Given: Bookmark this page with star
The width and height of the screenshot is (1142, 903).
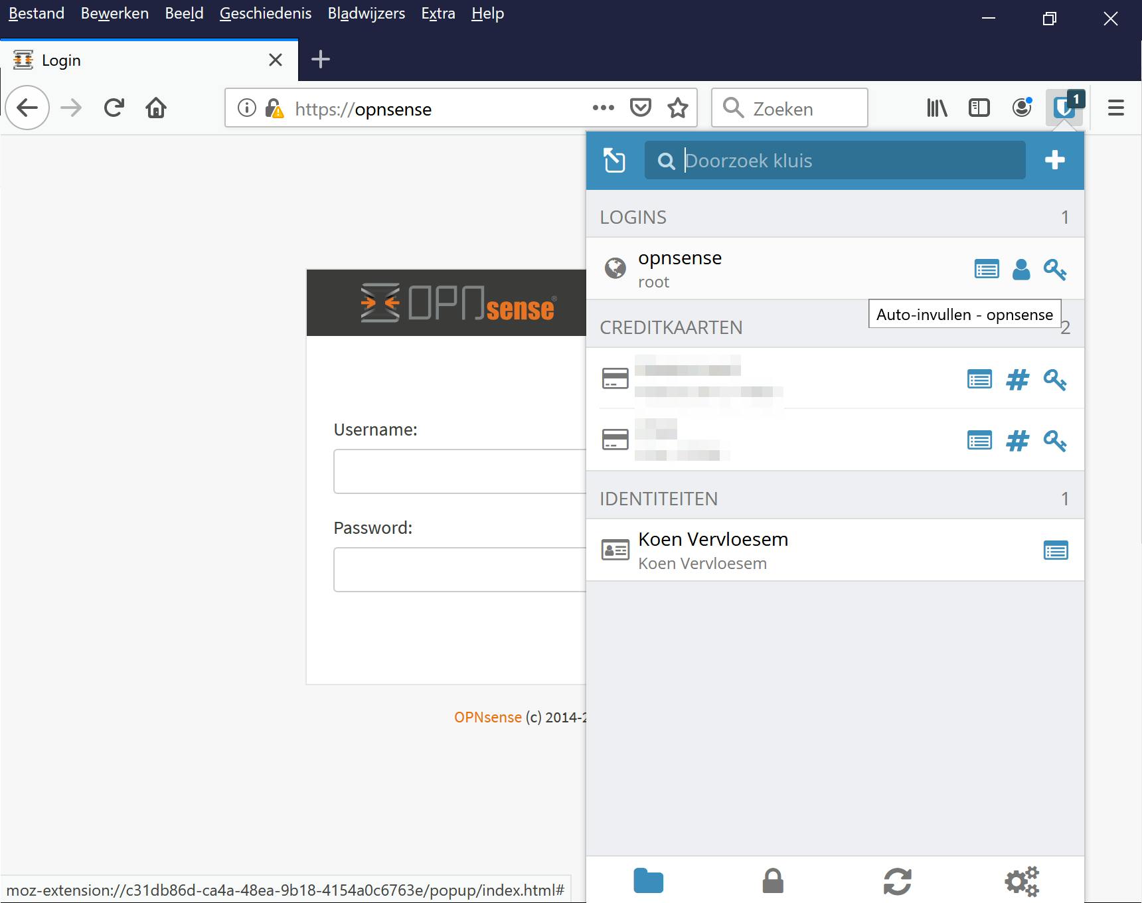Looking at the screenshot, I should tap(678, 108).
